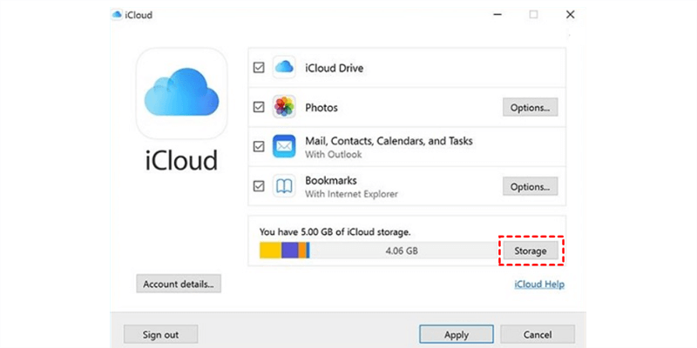Cancel the iCloud dialog
697x348 pixels.
(538, 334)
